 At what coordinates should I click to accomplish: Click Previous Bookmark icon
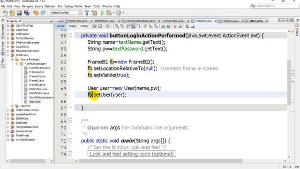(145, 26)
